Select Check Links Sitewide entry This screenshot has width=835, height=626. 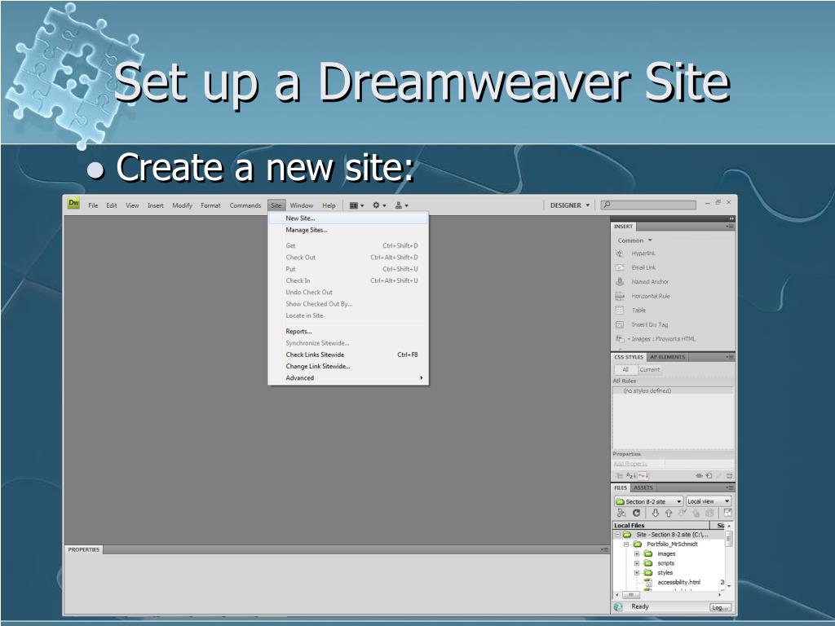pos(348,355)
